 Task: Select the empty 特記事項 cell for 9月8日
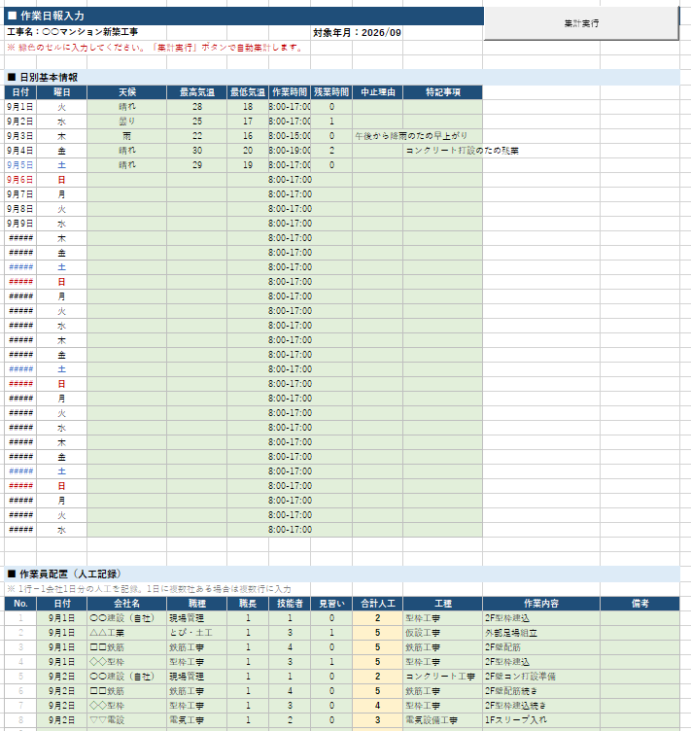[442, 209]
